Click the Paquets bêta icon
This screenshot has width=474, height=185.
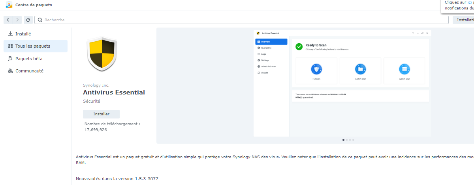pyautogui.click(x=11, y=59)
